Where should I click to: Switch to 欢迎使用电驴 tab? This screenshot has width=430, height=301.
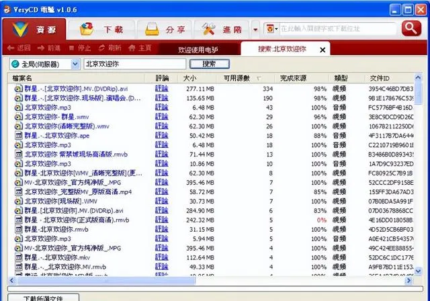pyautogui.click(x=198, y=50)
